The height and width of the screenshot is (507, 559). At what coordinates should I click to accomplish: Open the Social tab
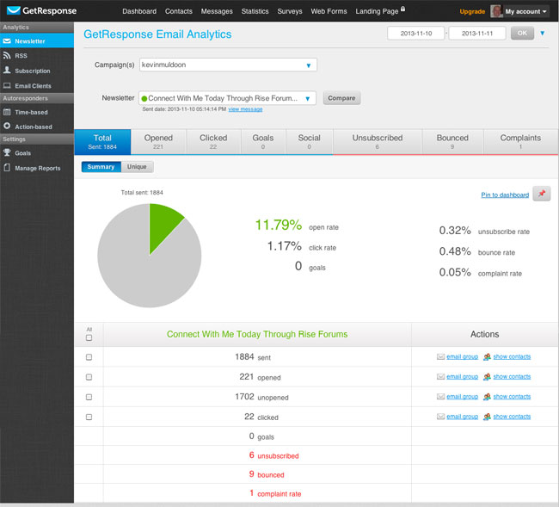(x=309, y=142)
